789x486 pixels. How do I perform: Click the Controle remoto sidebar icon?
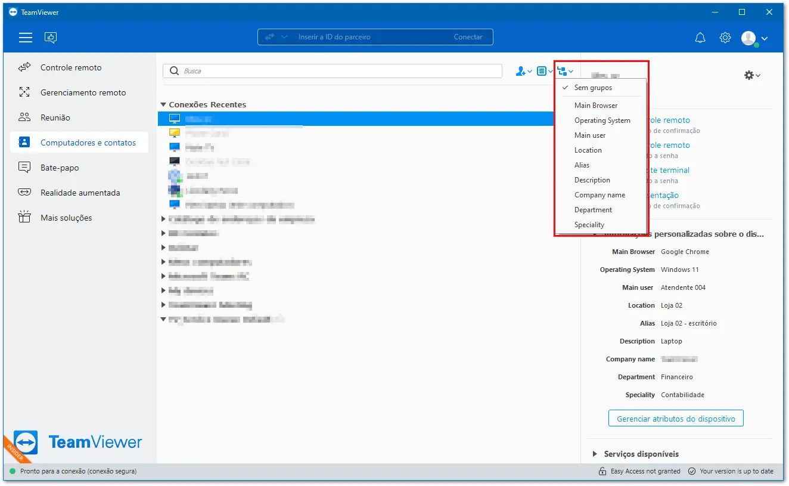point(24,67)
